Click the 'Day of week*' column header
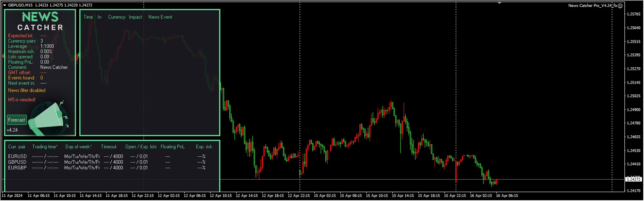This screenshot has width=644, height=201. pyautogui.click(x=78, y=147)
